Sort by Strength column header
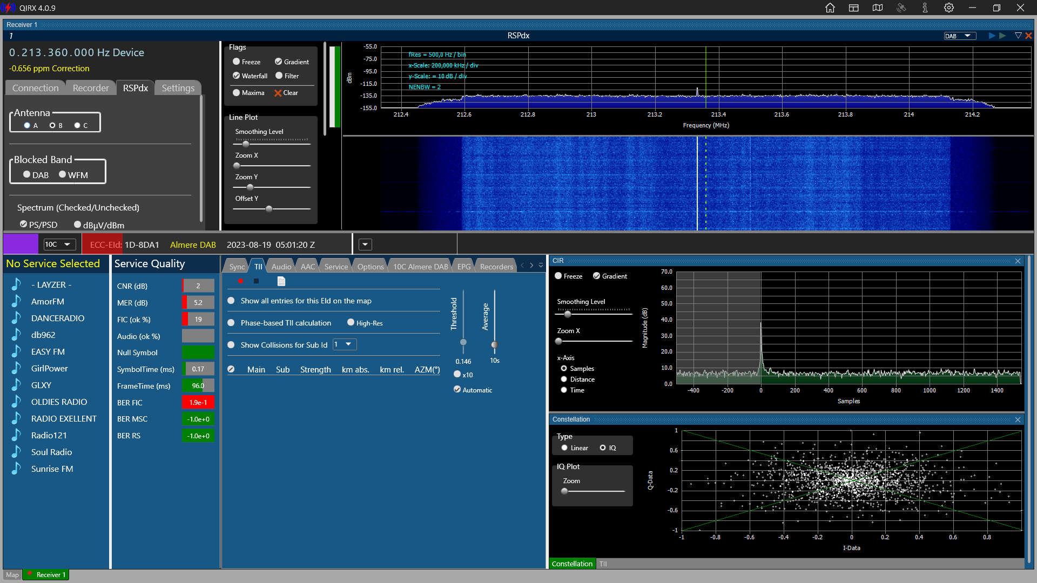 [x=315, y=370]
